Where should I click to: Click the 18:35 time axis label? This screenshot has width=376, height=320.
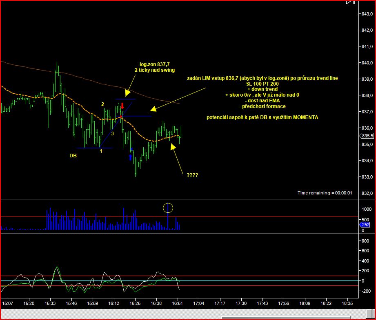[x=347, y=303]
